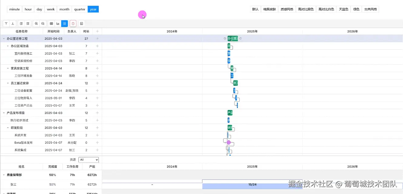
Task: Apply the 绿色 theme
Action: pos(356,9)
